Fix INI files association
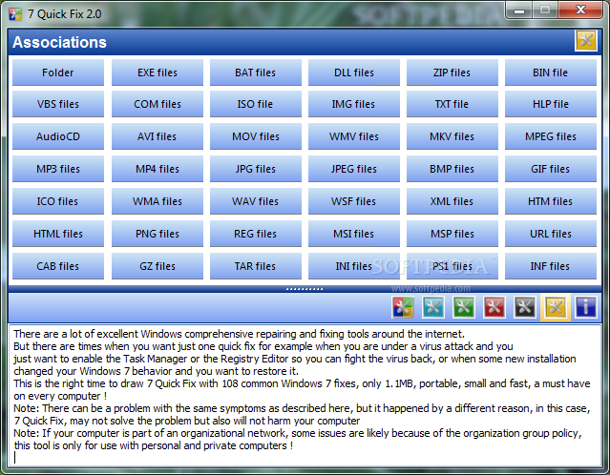Image resolution: width=610 pixels, height=475 pixels. [354, 266]
